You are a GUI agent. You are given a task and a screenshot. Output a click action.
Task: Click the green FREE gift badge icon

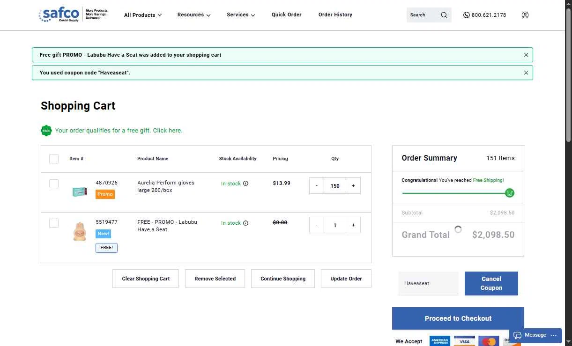pyautogui.click(x=46, y=131)
